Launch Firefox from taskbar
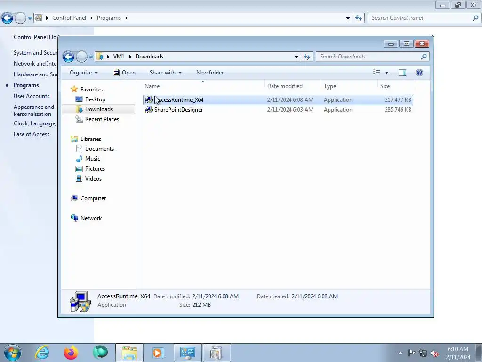482x362 pixels. [71, 353]
